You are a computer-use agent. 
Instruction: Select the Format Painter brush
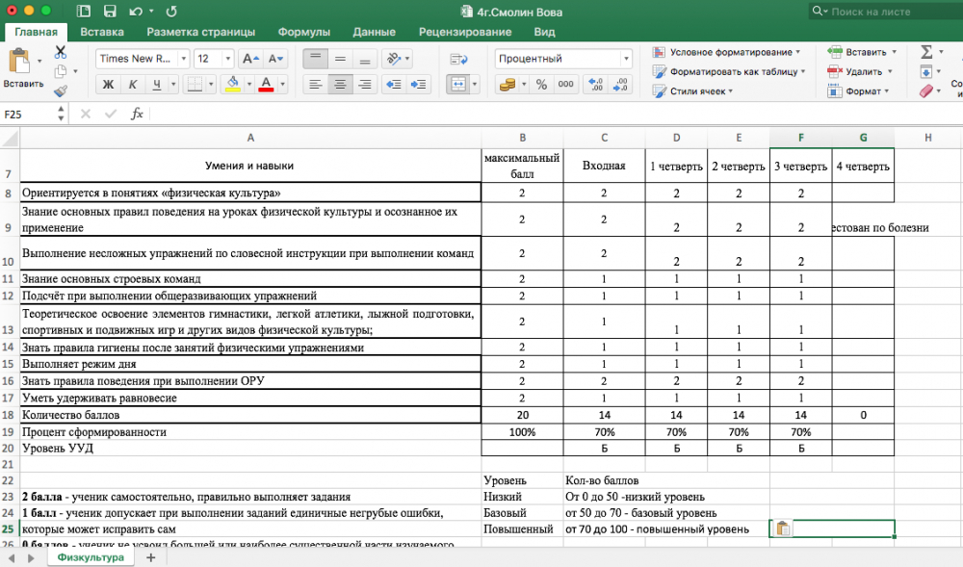[x=60, y=91]
